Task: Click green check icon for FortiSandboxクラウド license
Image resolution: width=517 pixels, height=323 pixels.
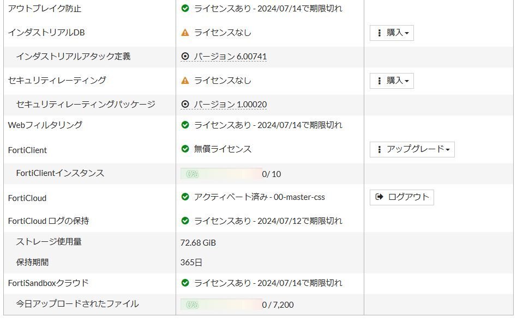Action: coord(185,283)
